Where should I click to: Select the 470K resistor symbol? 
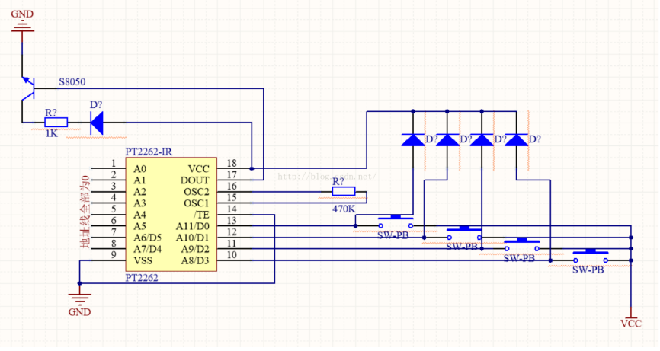pos(344,192)
